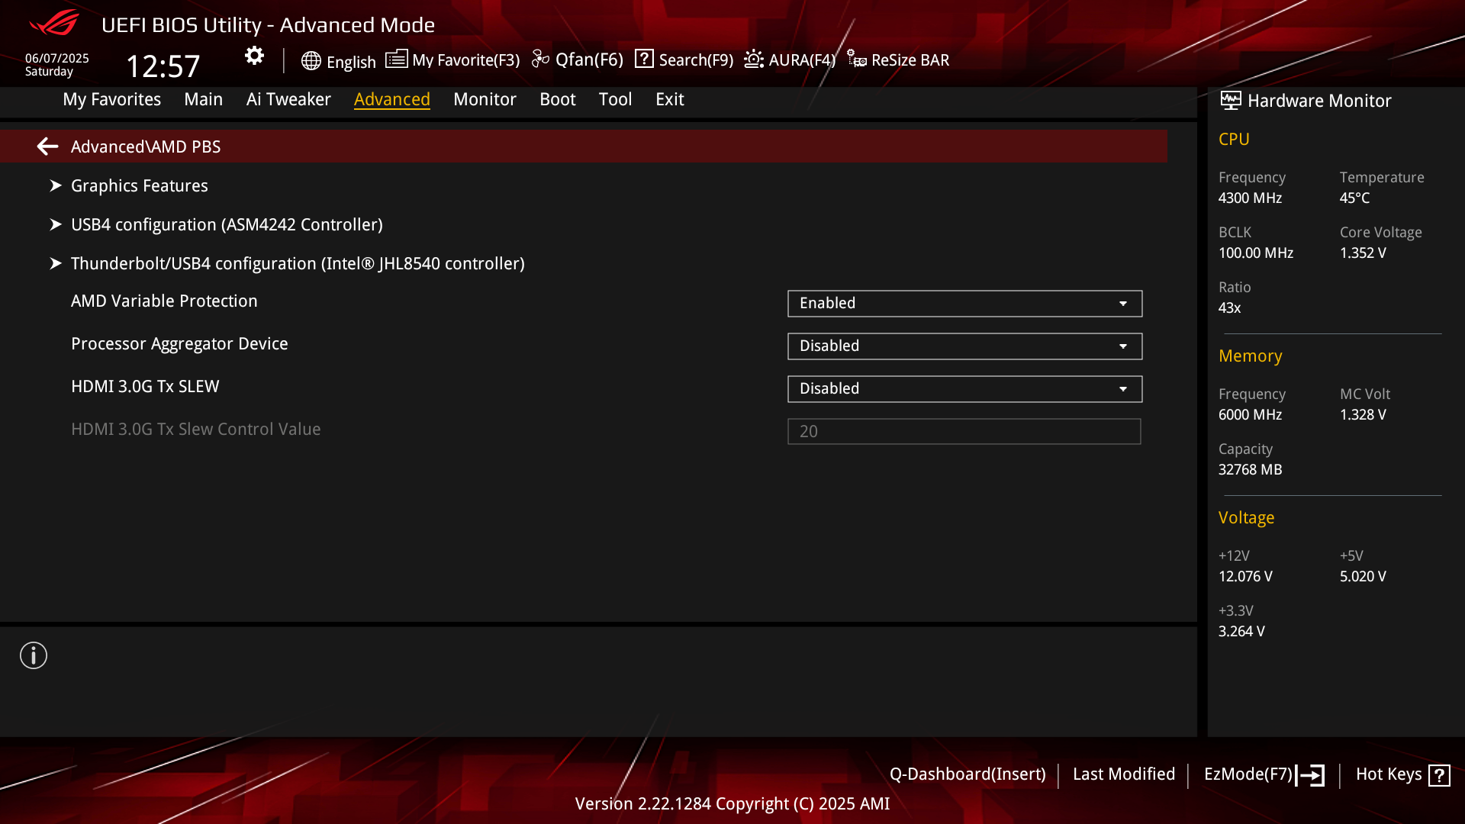Click CPU frequency value 4300 MHz
This screenshot has width=1465, height=824.
click(1250, 198)
